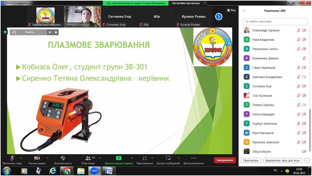Select the Кучков Роман video tile
312x176 pixels.
194,17
